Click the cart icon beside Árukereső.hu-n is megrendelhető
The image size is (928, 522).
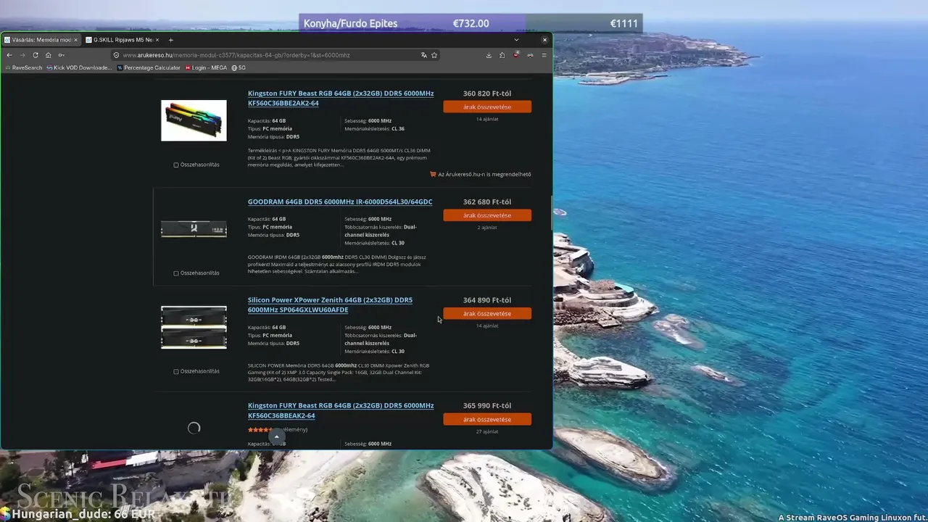point(433,174)
